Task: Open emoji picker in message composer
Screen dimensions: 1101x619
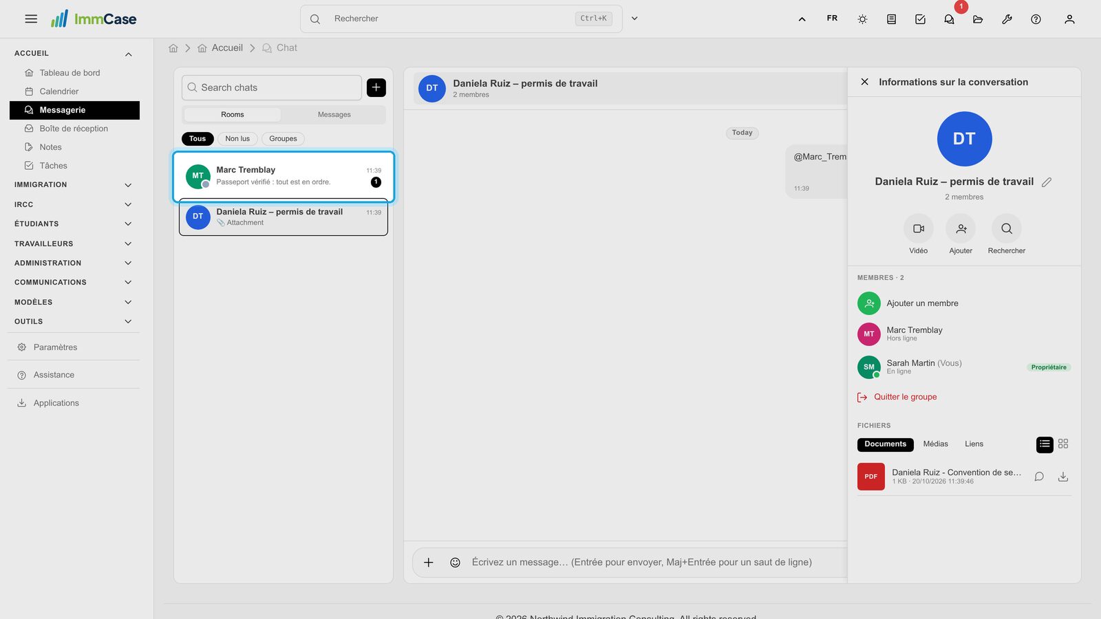Action: [455, 563]
